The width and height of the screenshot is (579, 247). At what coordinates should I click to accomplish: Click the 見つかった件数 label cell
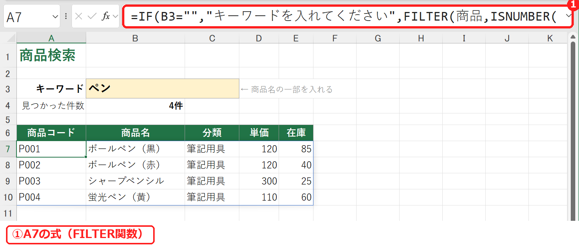click(51, 106)
